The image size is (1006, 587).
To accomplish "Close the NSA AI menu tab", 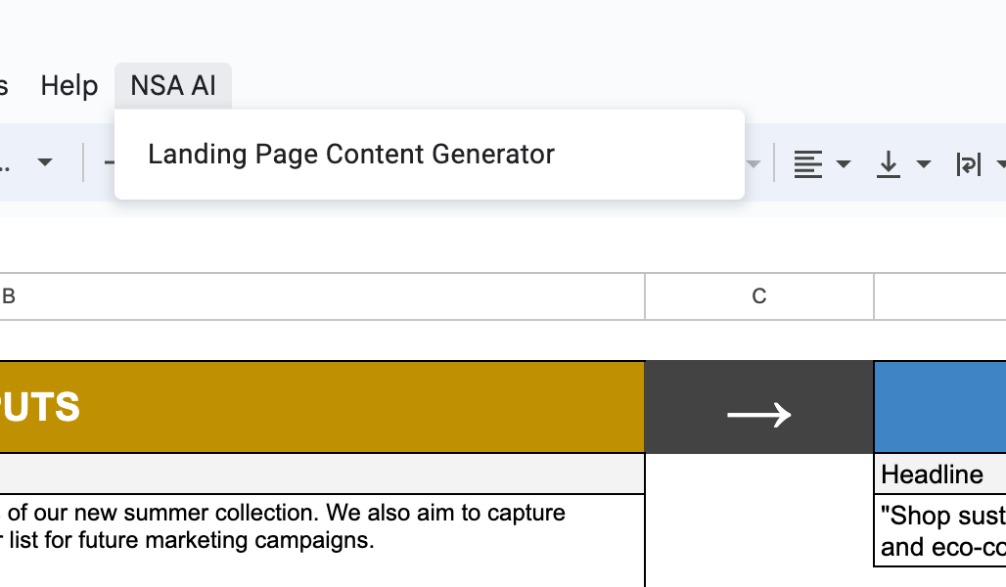I will [173, 85].
